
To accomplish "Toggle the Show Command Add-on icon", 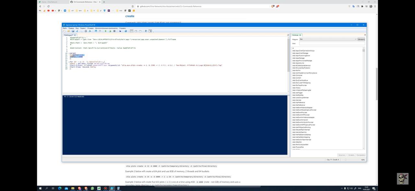I will [x=150, y=31].
